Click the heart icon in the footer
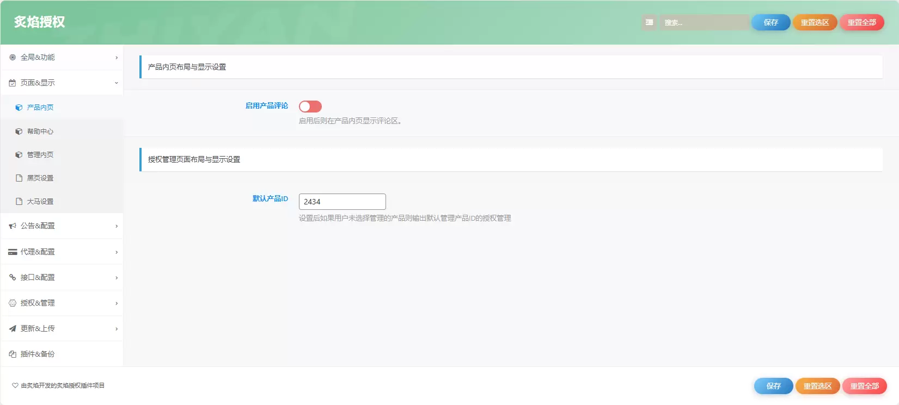The image size is (899, 405). (15, 385)
